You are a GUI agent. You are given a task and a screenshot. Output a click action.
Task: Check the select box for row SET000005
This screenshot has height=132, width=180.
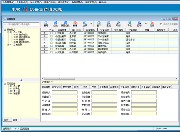pyautogui.click(x=51, y=46)
